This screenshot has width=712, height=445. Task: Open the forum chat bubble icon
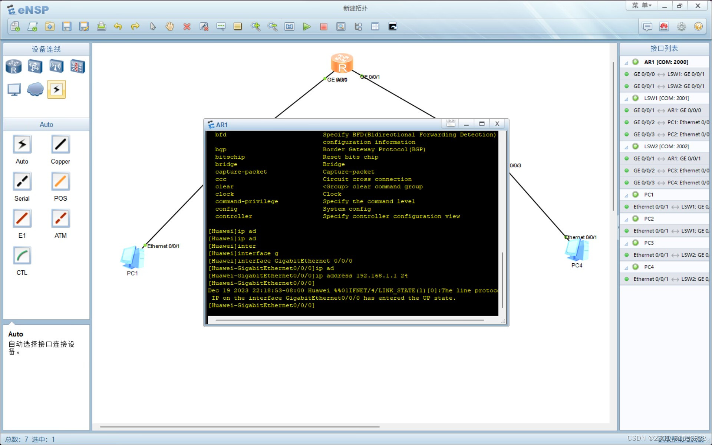(647, 26)
